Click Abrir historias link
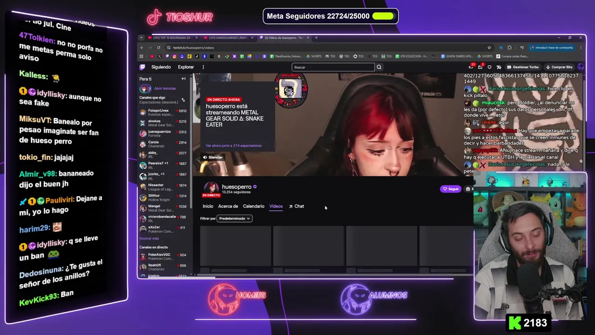 pyautogui.click(x=165, y=88)
